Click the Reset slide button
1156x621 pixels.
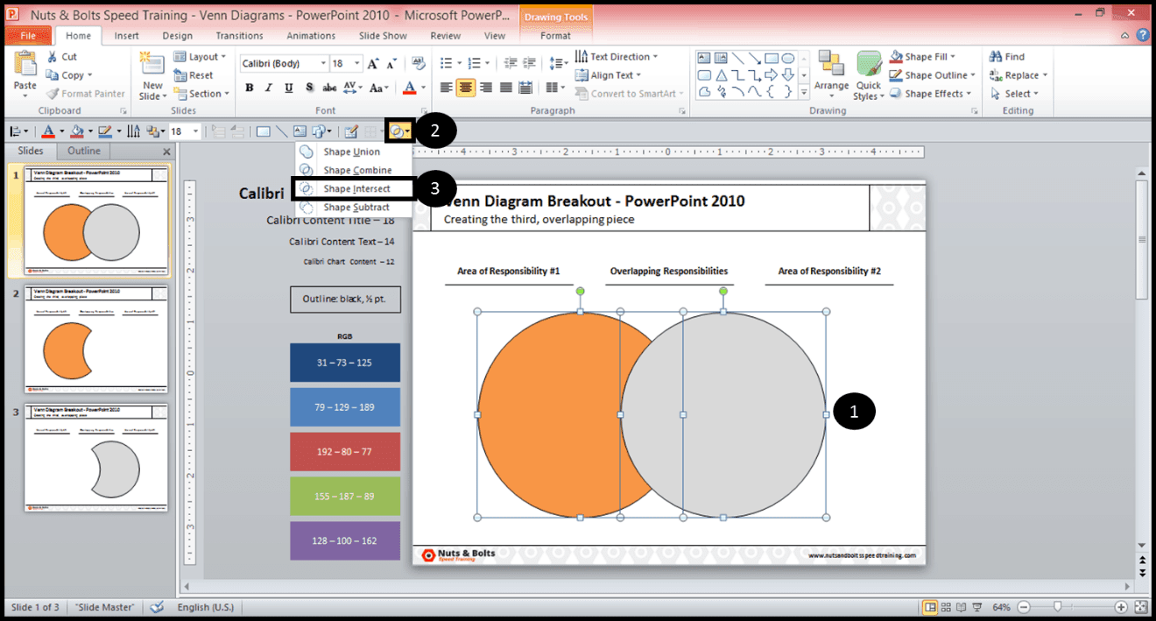tap(194, 75)
